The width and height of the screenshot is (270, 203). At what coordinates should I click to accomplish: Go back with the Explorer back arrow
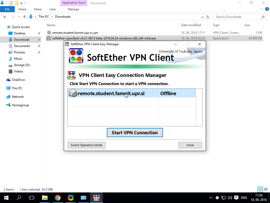(5, 17)
